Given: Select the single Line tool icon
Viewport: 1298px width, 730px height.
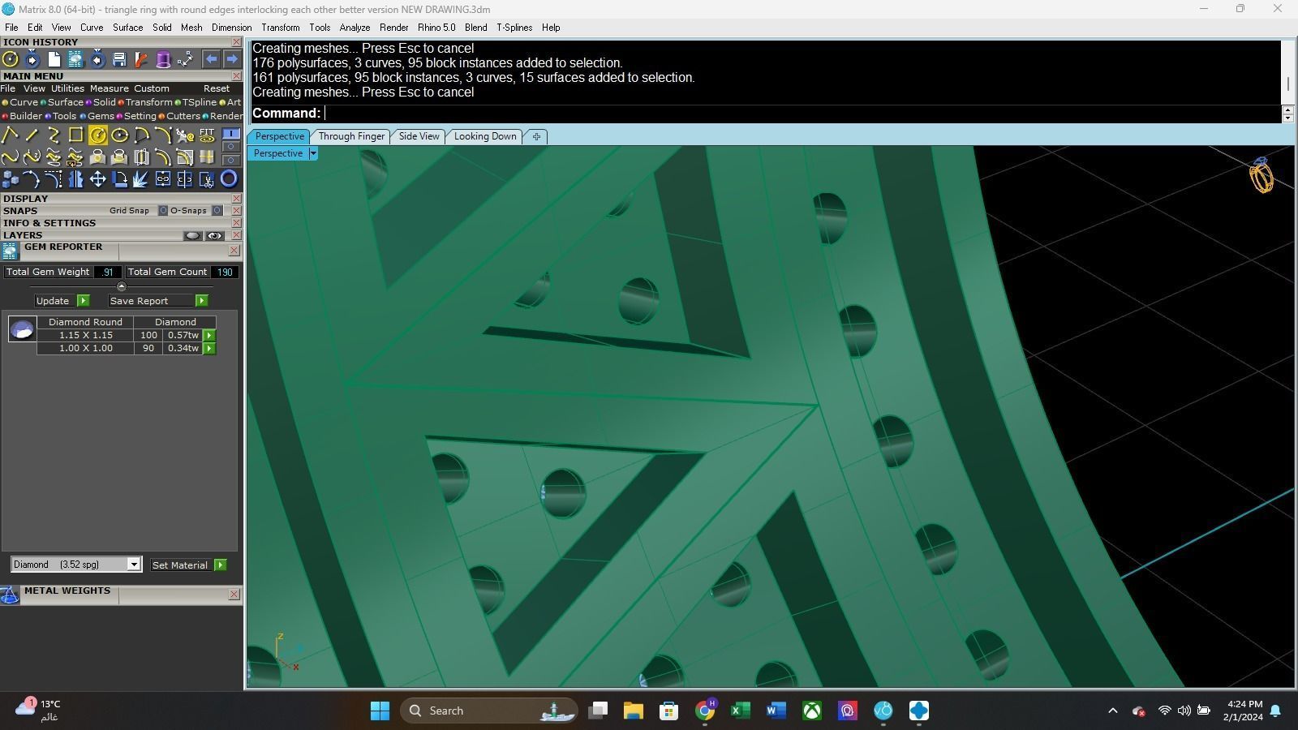Looking at the screenshot, I should tap(32, 135).
